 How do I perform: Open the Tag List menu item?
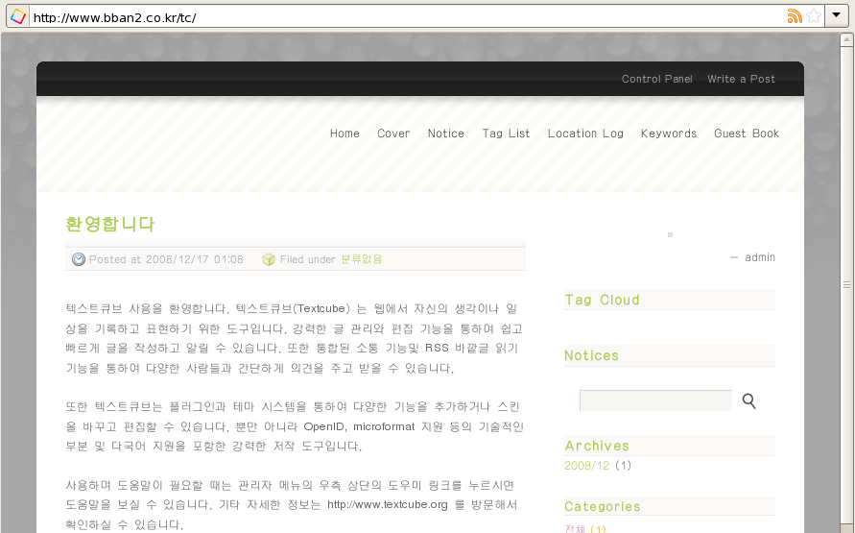tap(506, 133)
